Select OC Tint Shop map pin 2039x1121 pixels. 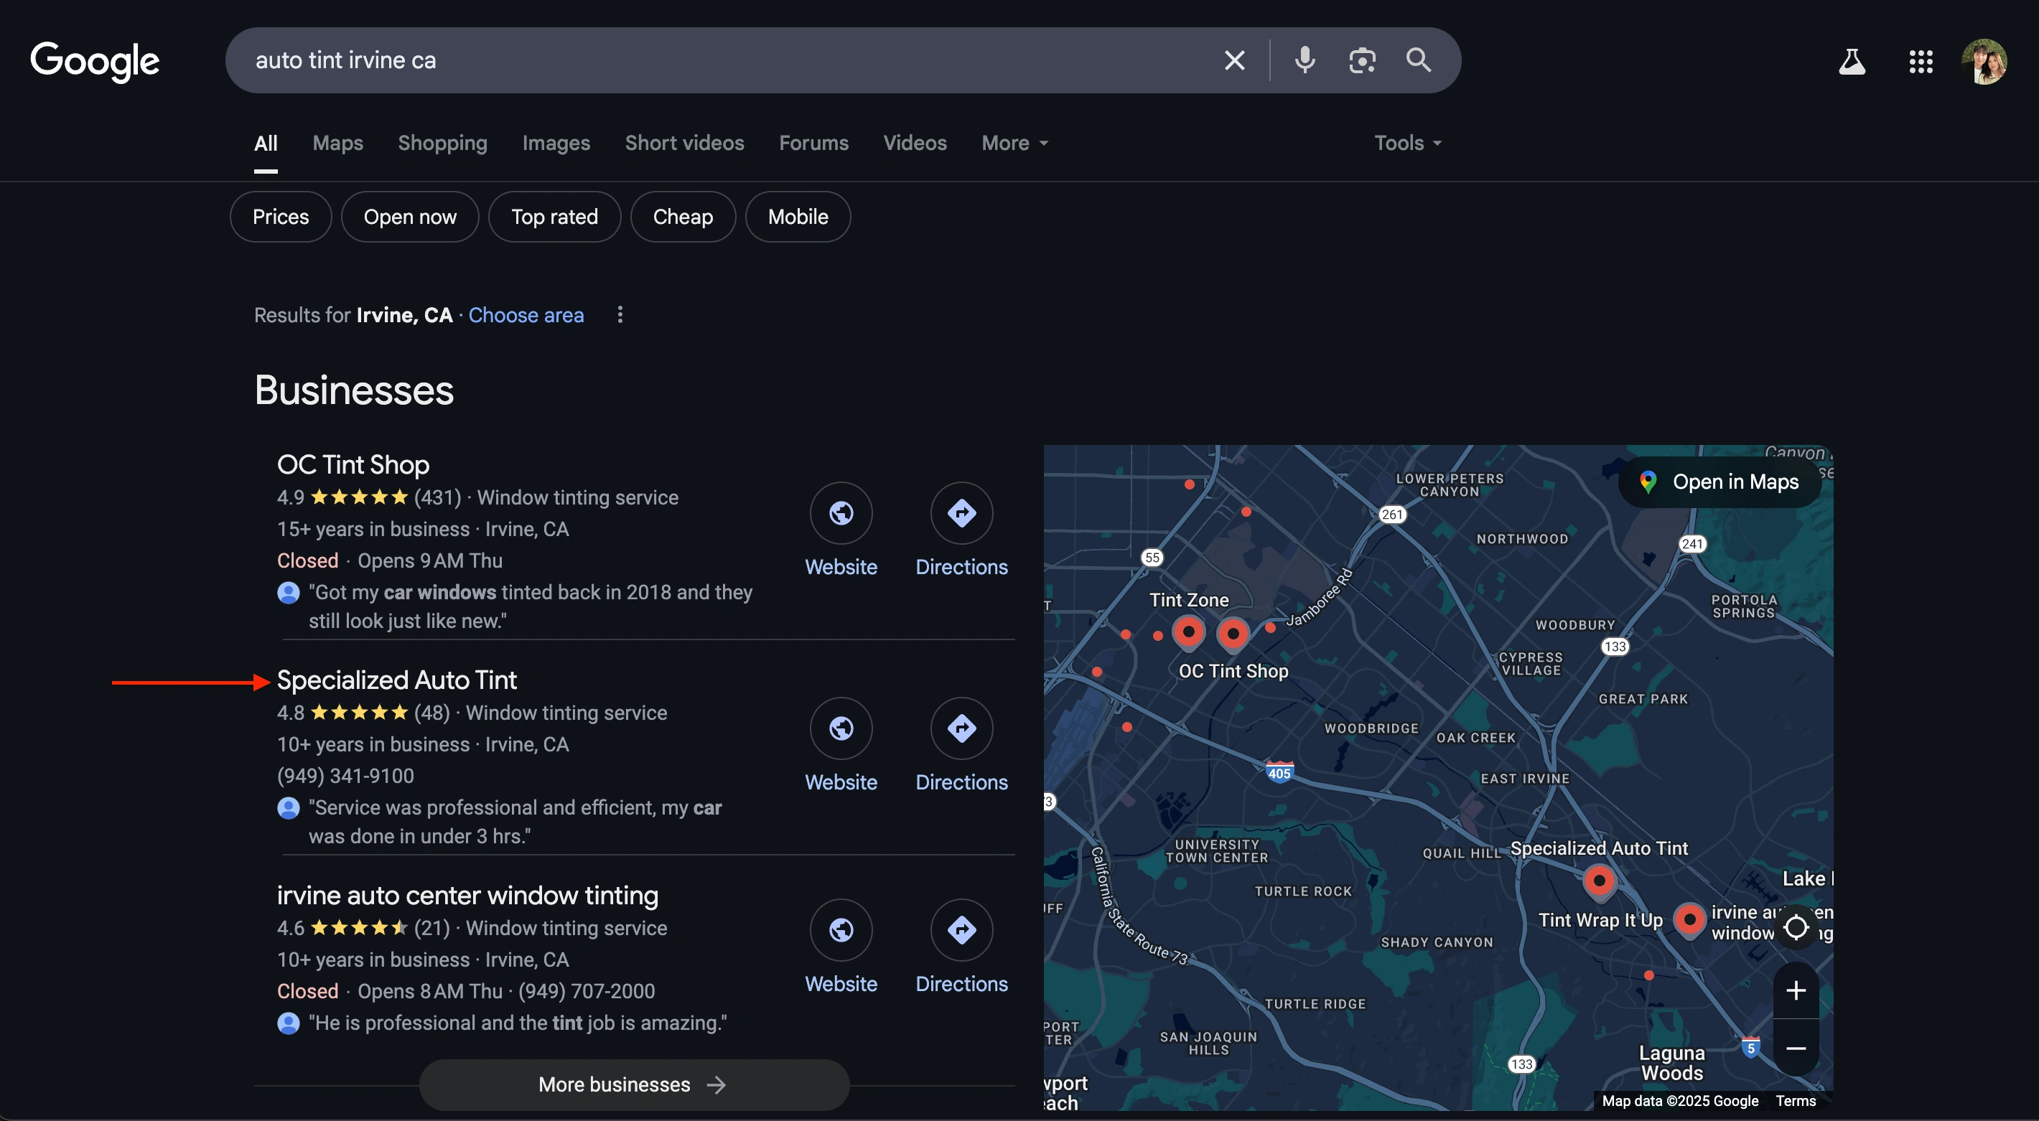[1233, 634]
